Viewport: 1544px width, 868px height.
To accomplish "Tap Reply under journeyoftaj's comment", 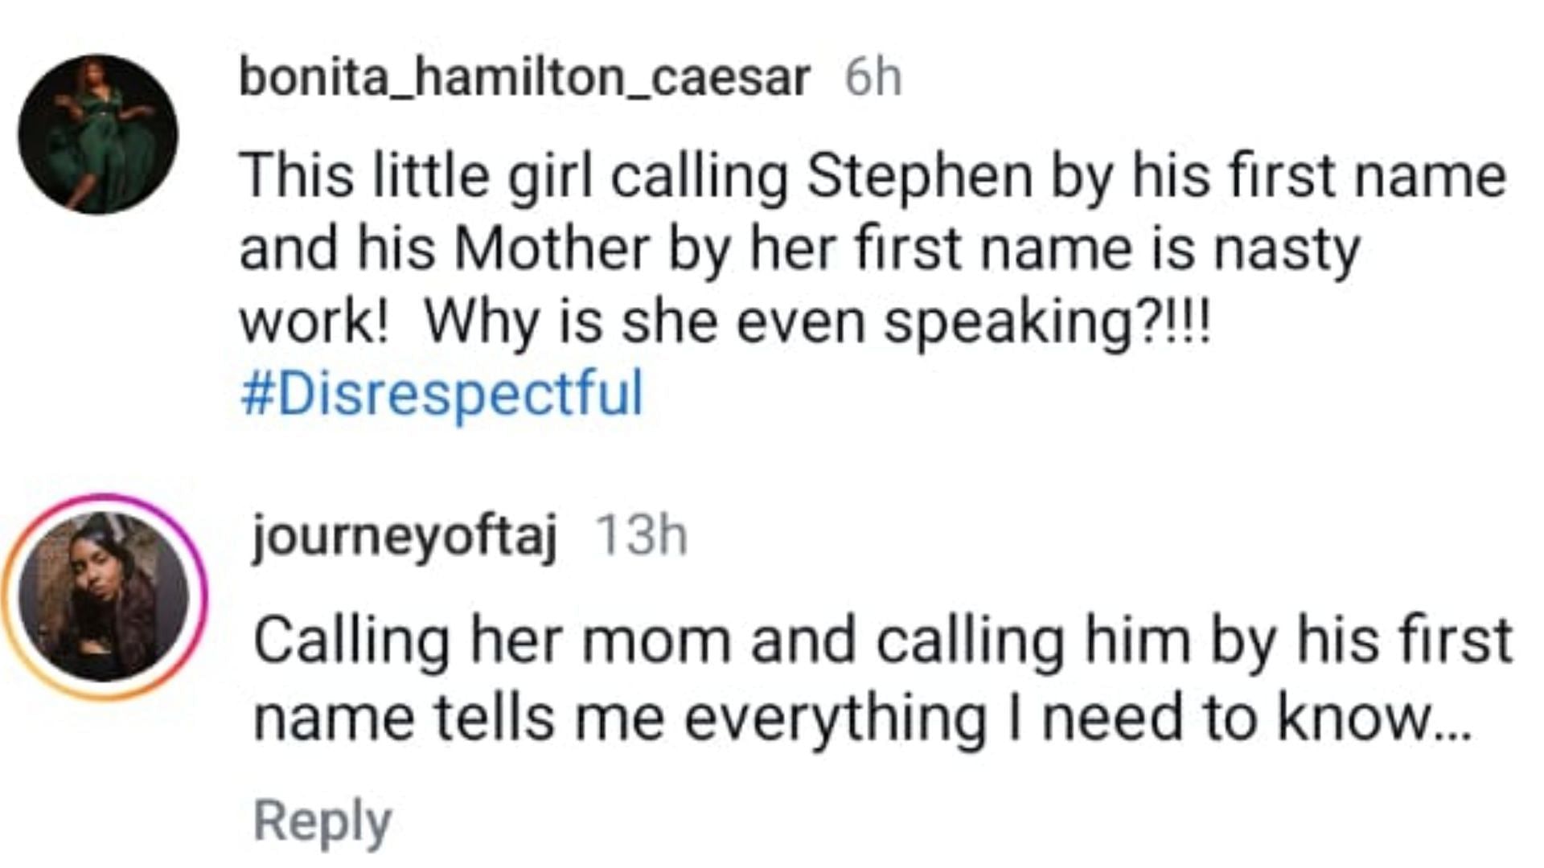I will coord(322,821).
